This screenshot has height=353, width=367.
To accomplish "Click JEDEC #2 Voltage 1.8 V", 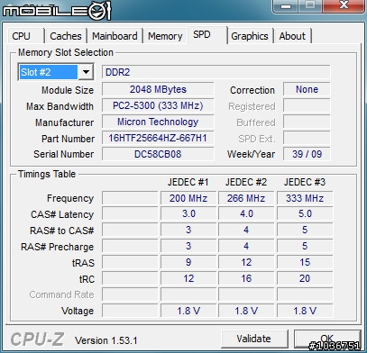I will tap(246, 311).
